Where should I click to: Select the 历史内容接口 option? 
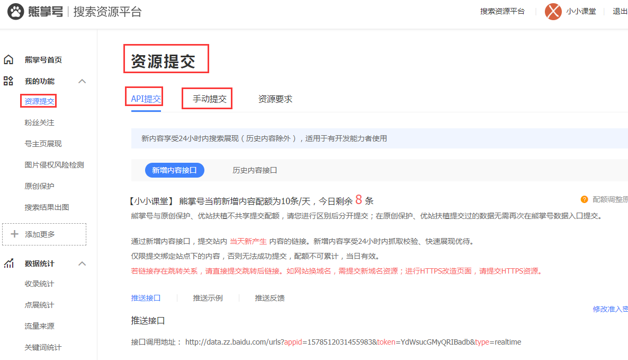click(x=255, y=170)
